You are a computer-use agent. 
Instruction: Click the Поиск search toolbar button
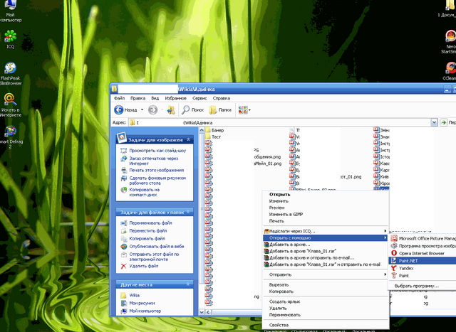tap(192, 110)
